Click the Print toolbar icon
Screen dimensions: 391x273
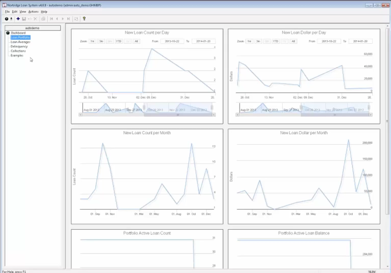[43, 19]
